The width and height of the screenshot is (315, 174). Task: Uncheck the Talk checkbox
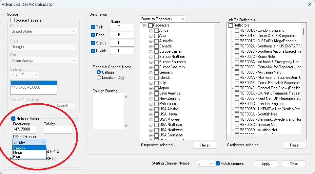(x=93, y=27)
